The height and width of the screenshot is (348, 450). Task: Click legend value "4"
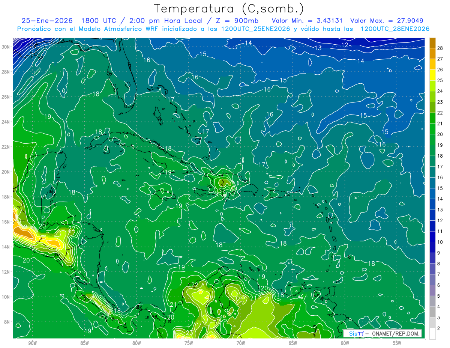coord(439,307)
